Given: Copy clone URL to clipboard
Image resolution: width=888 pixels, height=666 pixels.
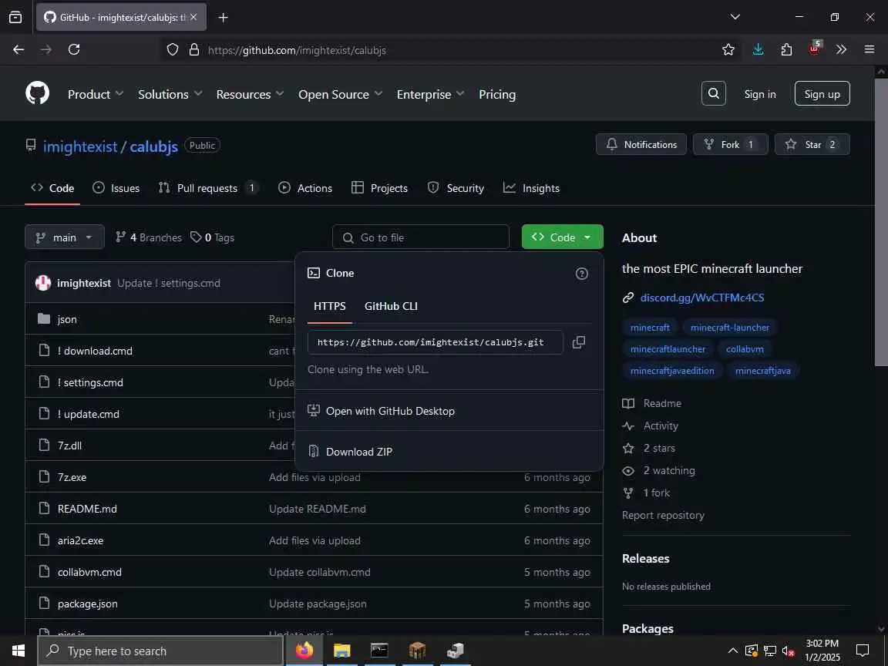Looking at the screenshot, I should tap(579, 342).
